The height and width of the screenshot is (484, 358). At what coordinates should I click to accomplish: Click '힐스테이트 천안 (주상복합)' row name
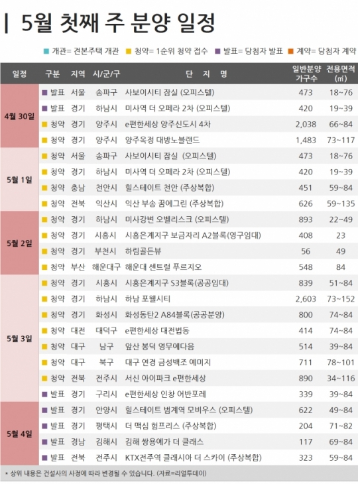pos(170,188)
